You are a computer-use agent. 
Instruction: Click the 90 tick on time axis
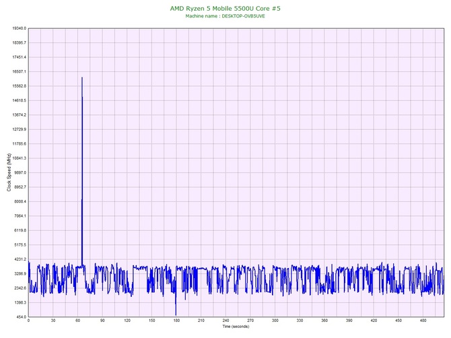[x=102, y=320]
